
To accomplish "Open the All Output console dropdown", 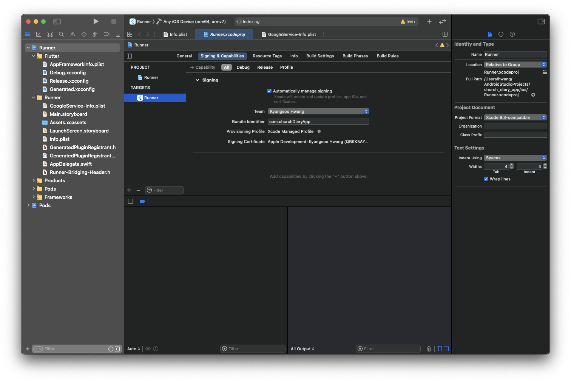I will point(302,349).
